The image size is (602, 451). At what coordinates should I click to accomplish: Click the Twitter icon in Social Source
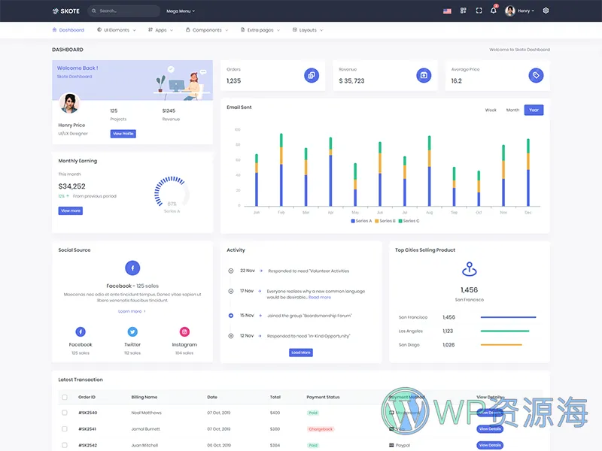[132, 331]
